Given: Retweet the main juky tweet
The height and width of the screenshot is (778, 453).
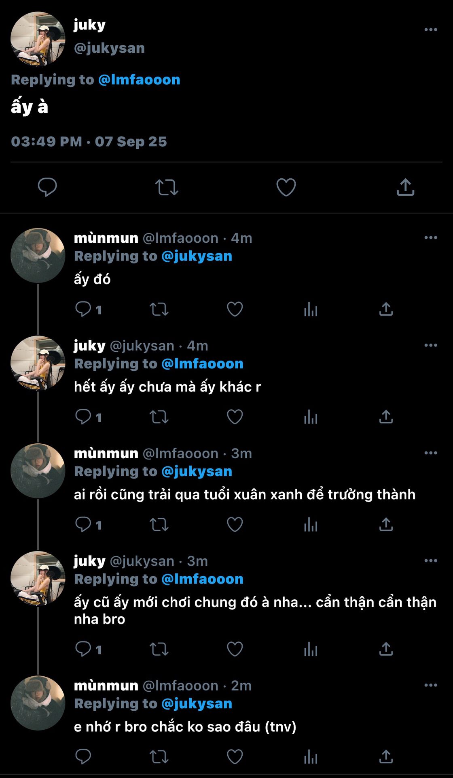Looking at the screenshot, I should click(167, 187).
